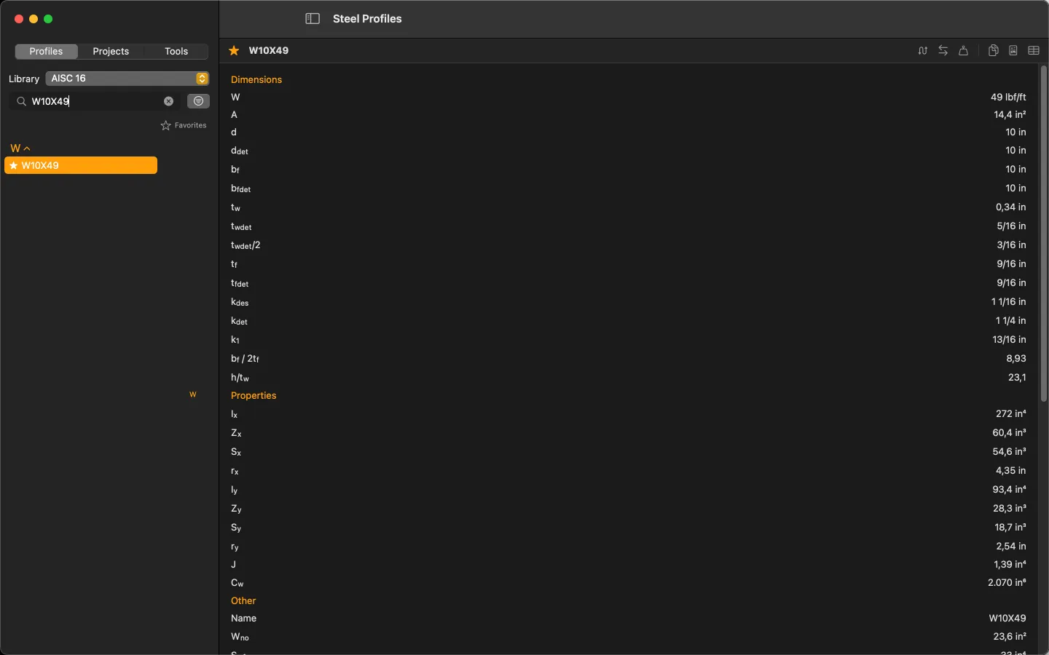Click the orange favorite star beside W10X49 title
The height and width of the screenshot is (655, 1049).
(234, 50)
